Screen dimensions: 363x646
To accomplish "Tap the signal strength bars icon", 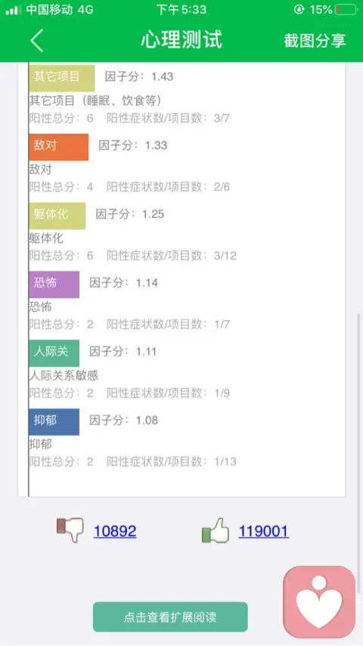I will (x=13, y=10).
